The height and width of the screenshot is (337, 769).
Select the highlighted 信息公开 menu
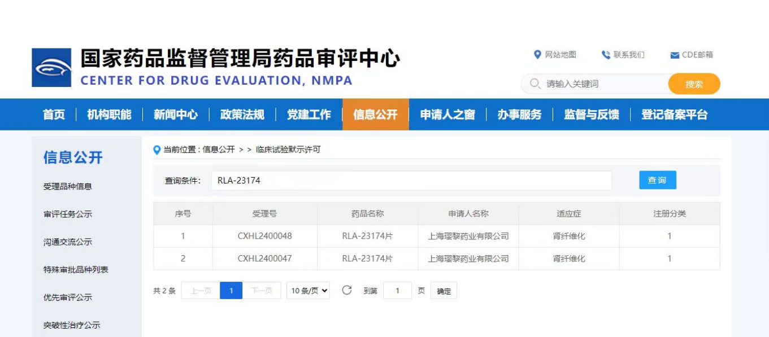point(376,115)
